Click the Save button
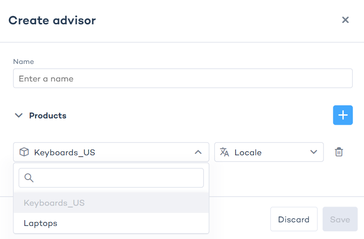The image size is (364, 239). pyautogui.click(x=340, y=220)
